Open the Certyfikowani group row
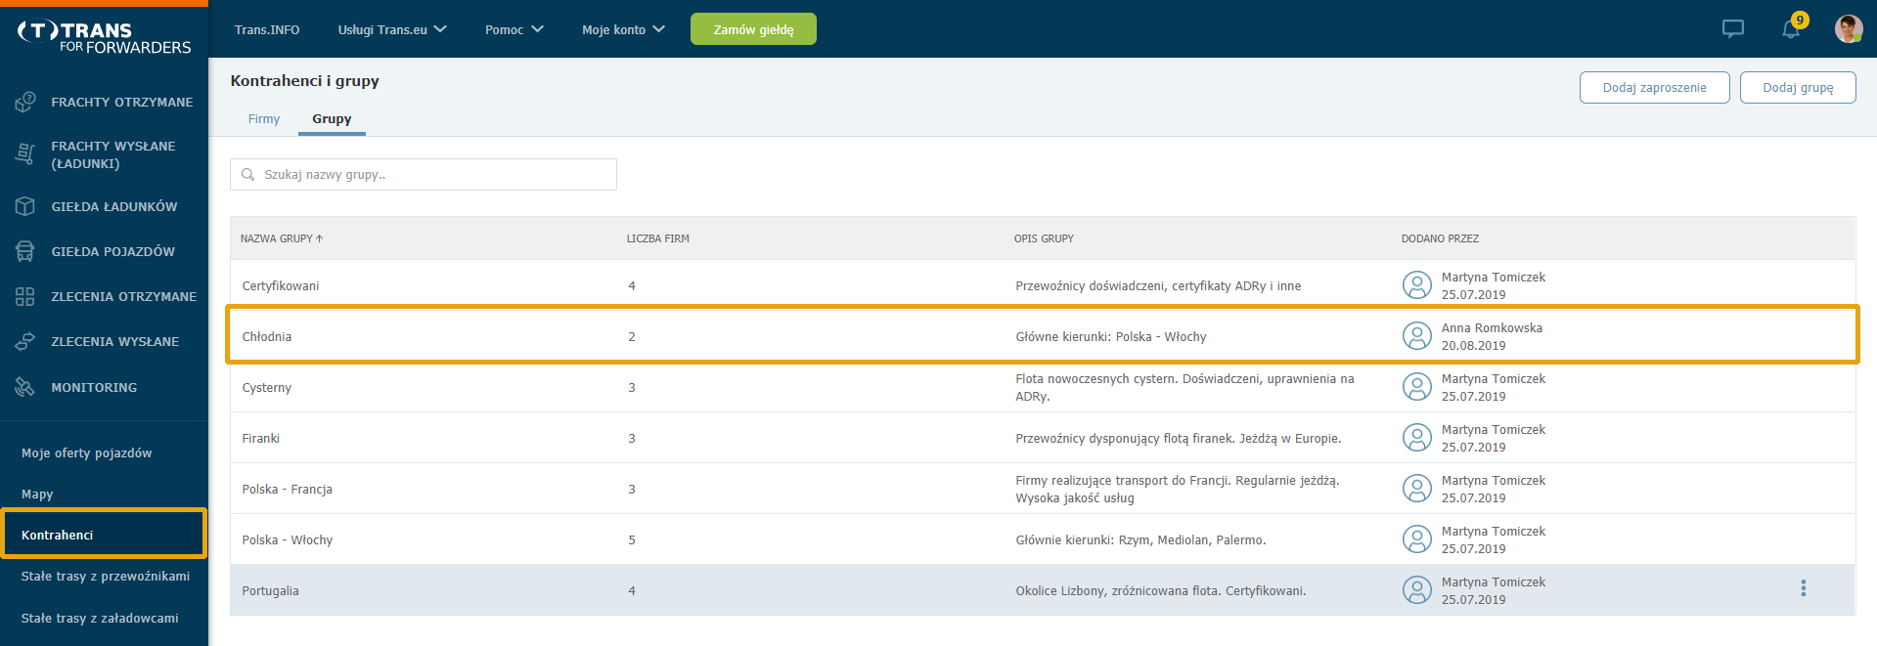This screenshot has width=1877, height=646. point(1043,285)
